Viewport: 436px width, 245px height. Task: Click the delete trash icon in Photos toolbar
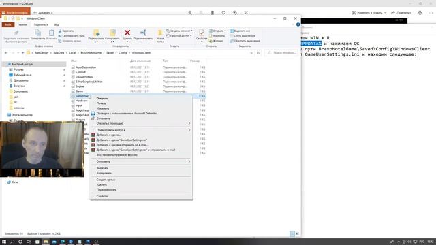(213, 13)
